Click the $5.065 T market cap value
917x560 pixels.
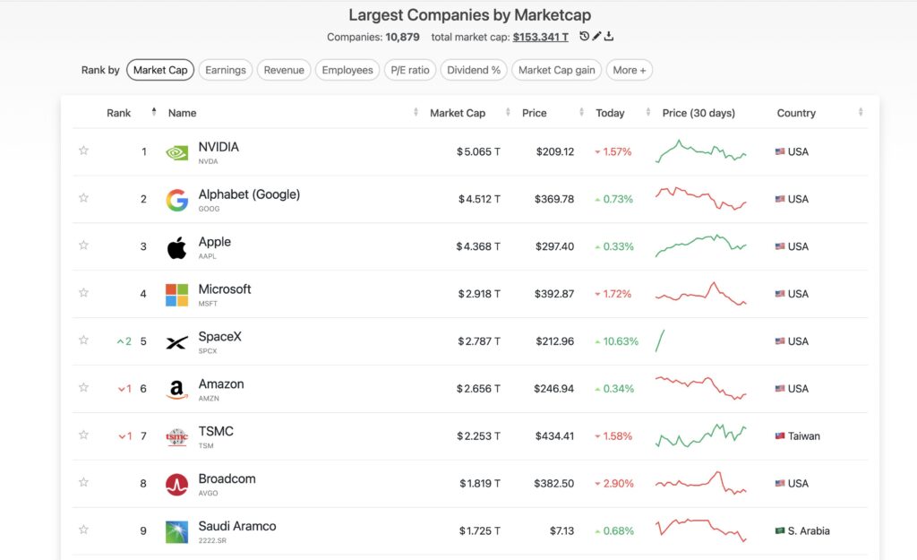[x=478, y=151]
